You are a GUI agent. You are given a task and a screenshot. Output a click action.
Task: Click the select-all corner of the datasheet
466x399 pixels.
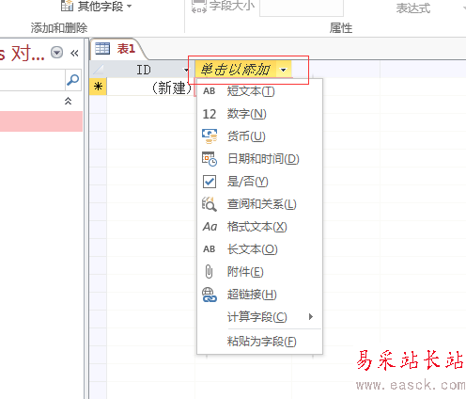click(x=98, y=70)
